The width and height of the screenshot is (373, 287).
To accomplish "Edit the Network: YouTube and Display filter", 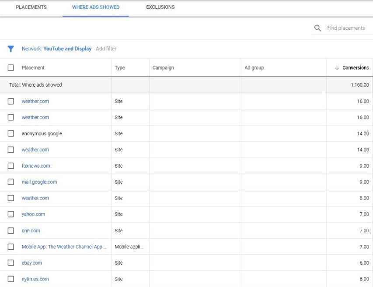I will 56,49.
